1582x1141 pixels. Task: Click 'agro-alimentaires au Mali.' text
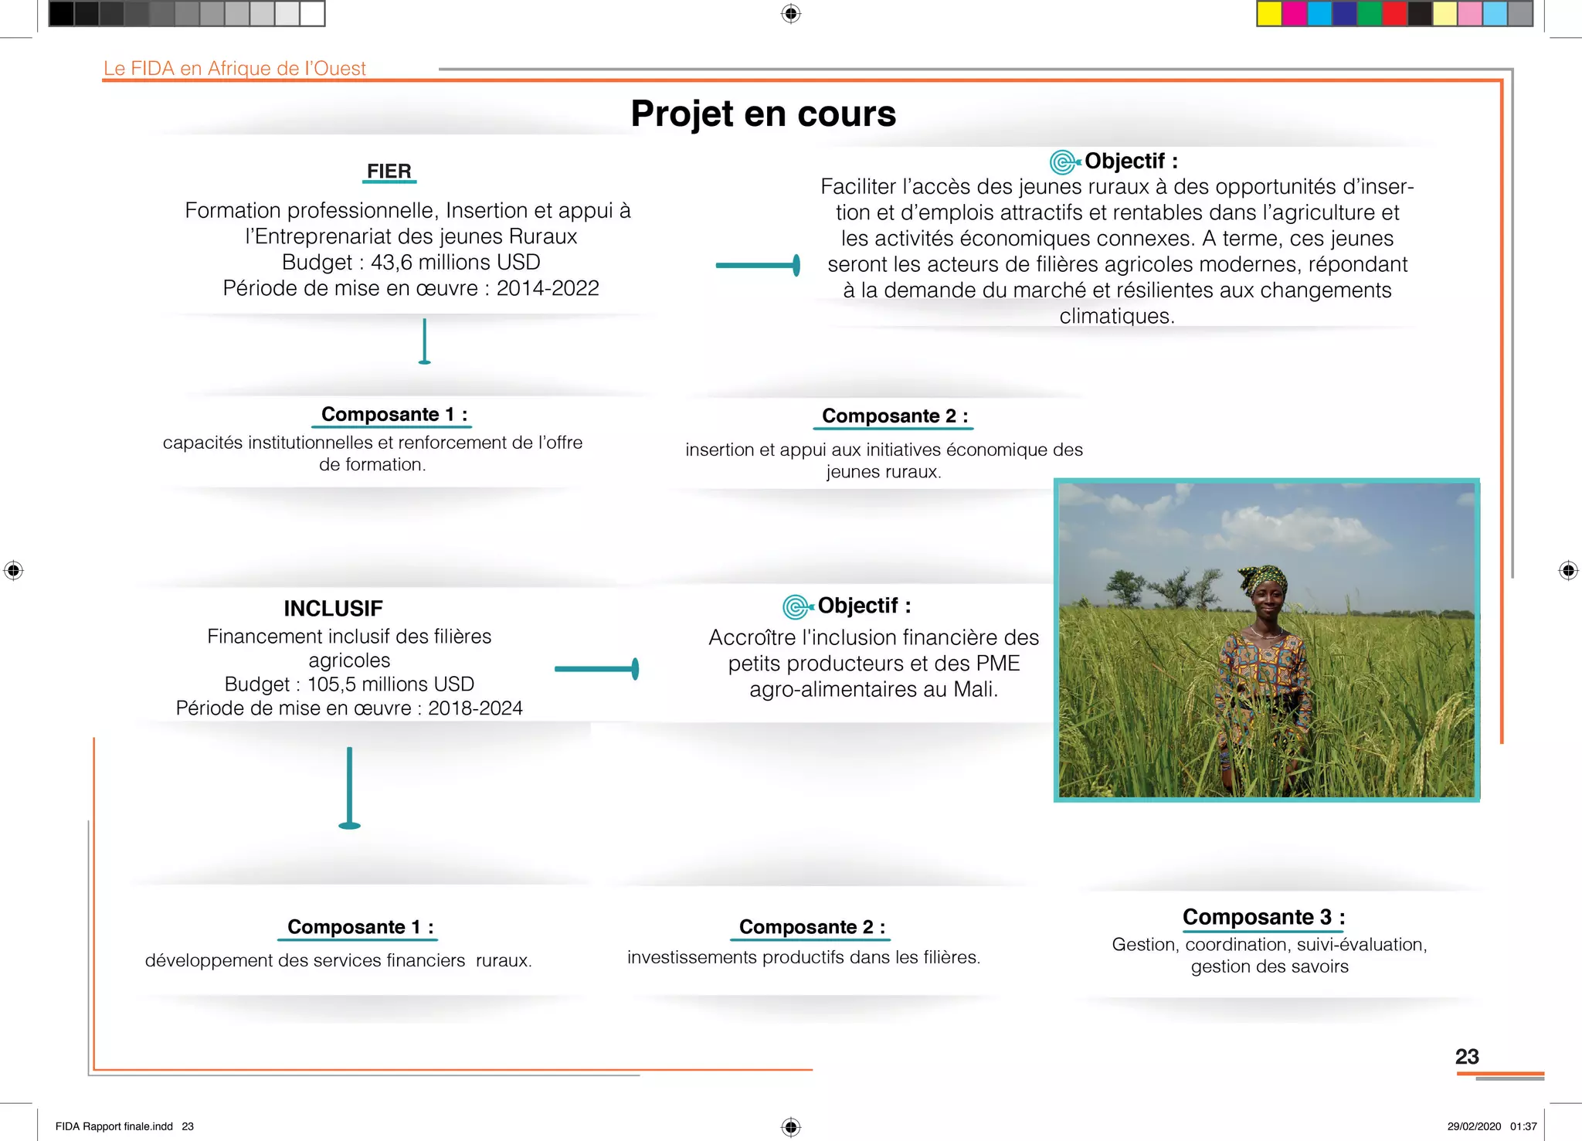coord(874,689)
